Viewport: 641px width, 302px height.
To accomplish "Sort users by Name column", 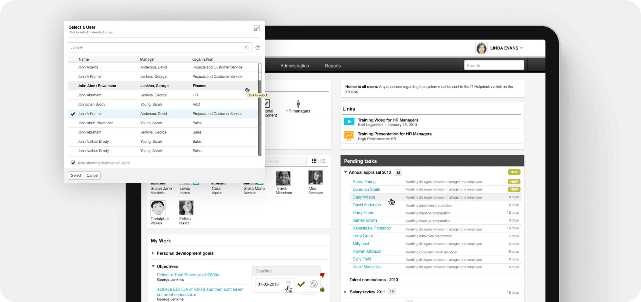I will [84, 59].
